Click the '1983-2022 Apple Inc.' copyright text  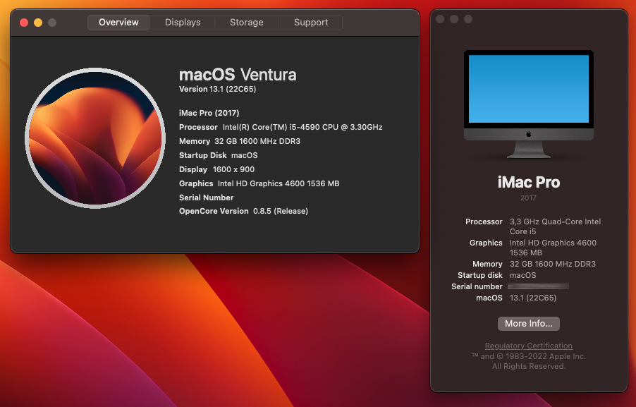click(545, 356)
